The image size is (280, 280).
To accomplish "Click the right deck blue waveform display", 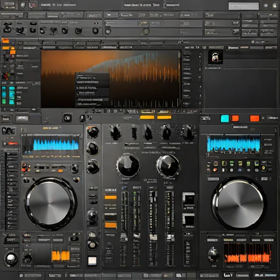I will [234, 143].
